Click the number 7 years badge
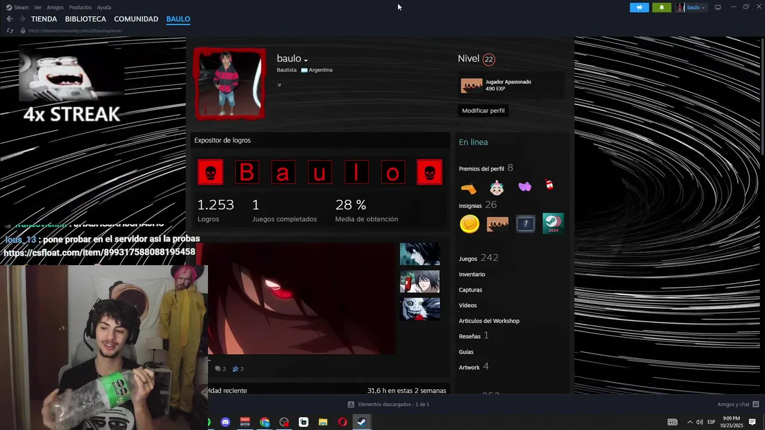This screenshot has width=765, height=430. (x=525, y=224)
